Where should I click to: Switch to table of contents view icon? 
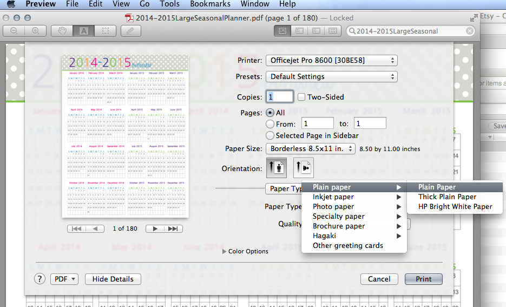[x=316, y=31]
